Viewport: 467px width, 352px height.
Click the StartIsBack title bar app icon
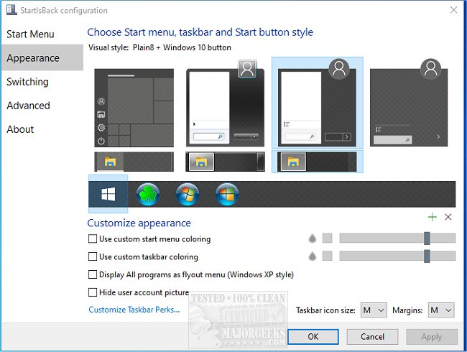pos(11,10)
